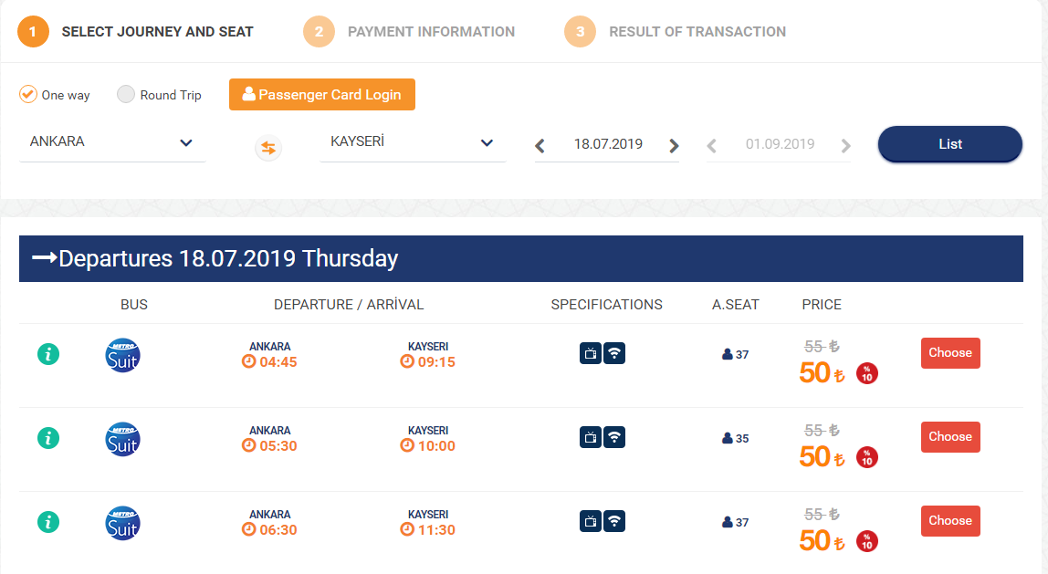The width and height of the screenshot is (1048, 574).
Task: Expand the ANKARA origin dropdown
Action: pos(112,142)
